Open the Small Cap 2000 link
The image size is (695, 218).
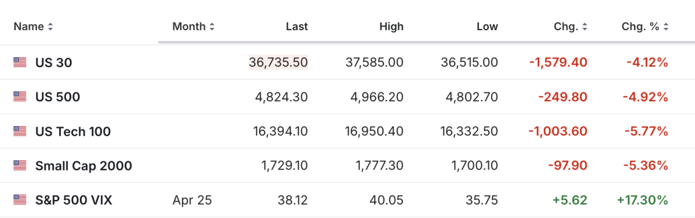click(x=83, y=166)
